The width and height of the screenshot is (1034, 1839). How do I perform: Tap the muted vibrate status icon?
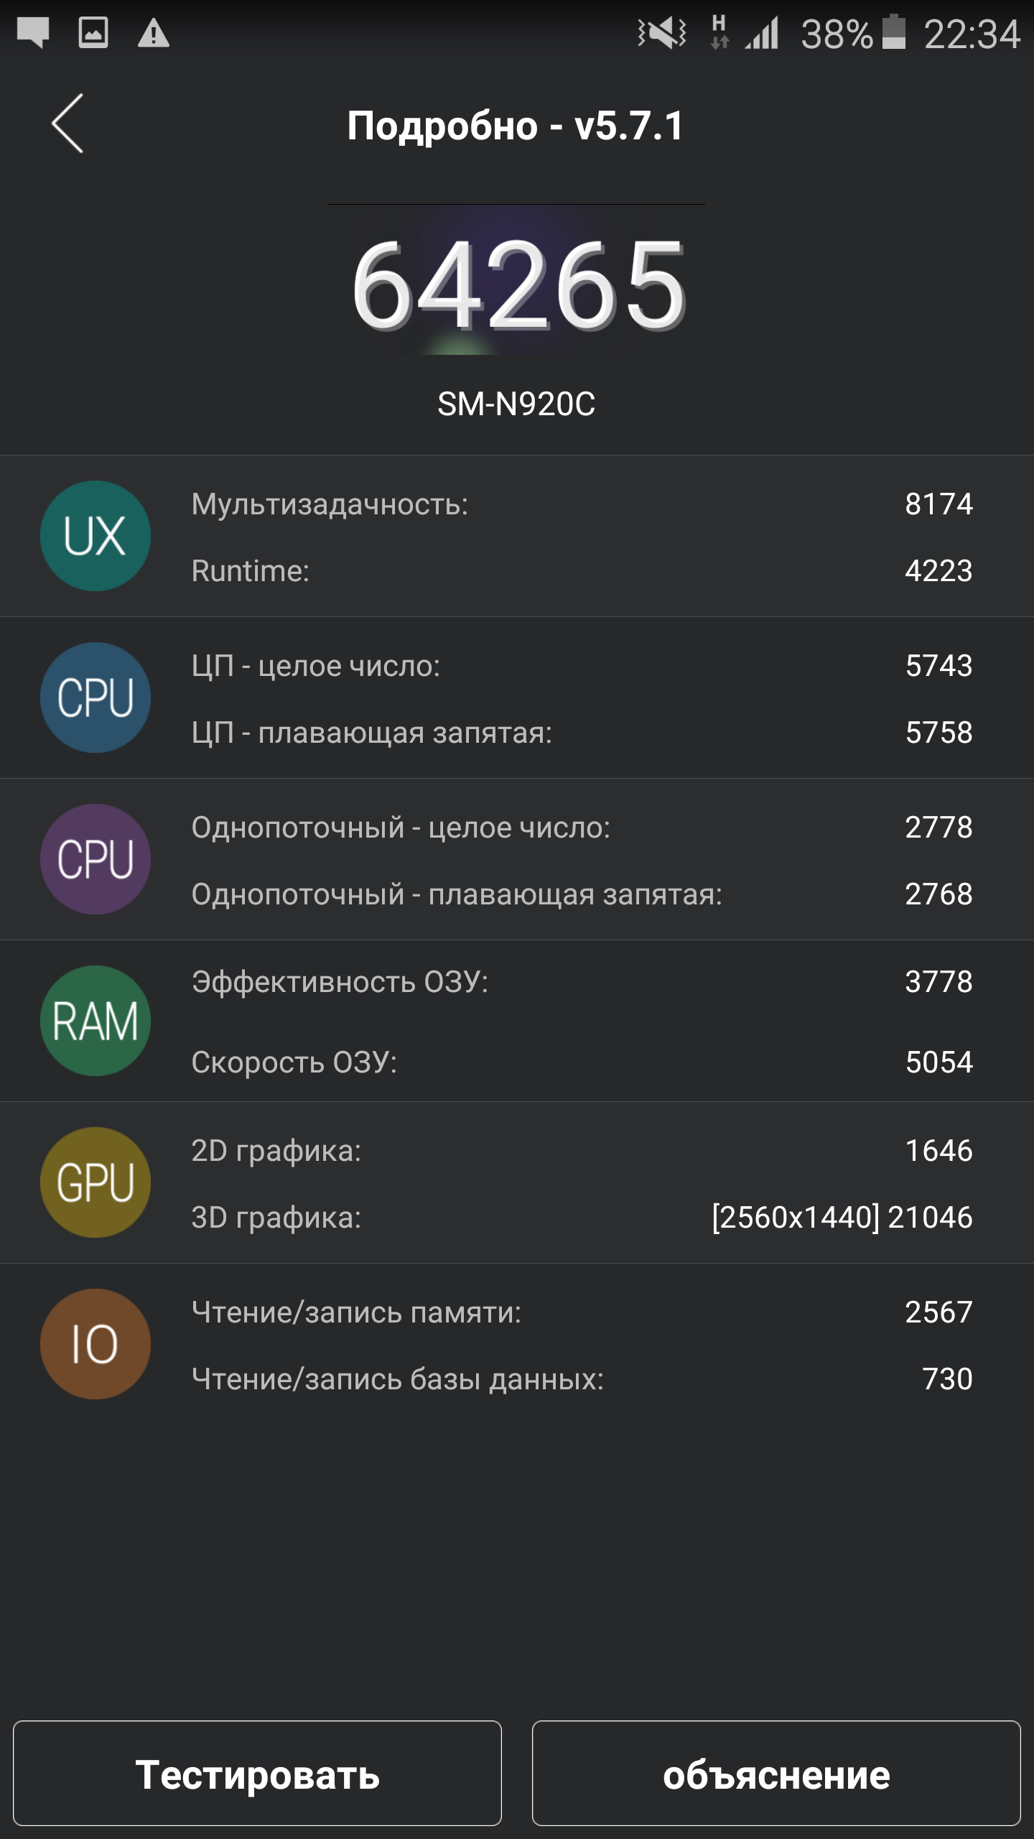pos(661,33)
